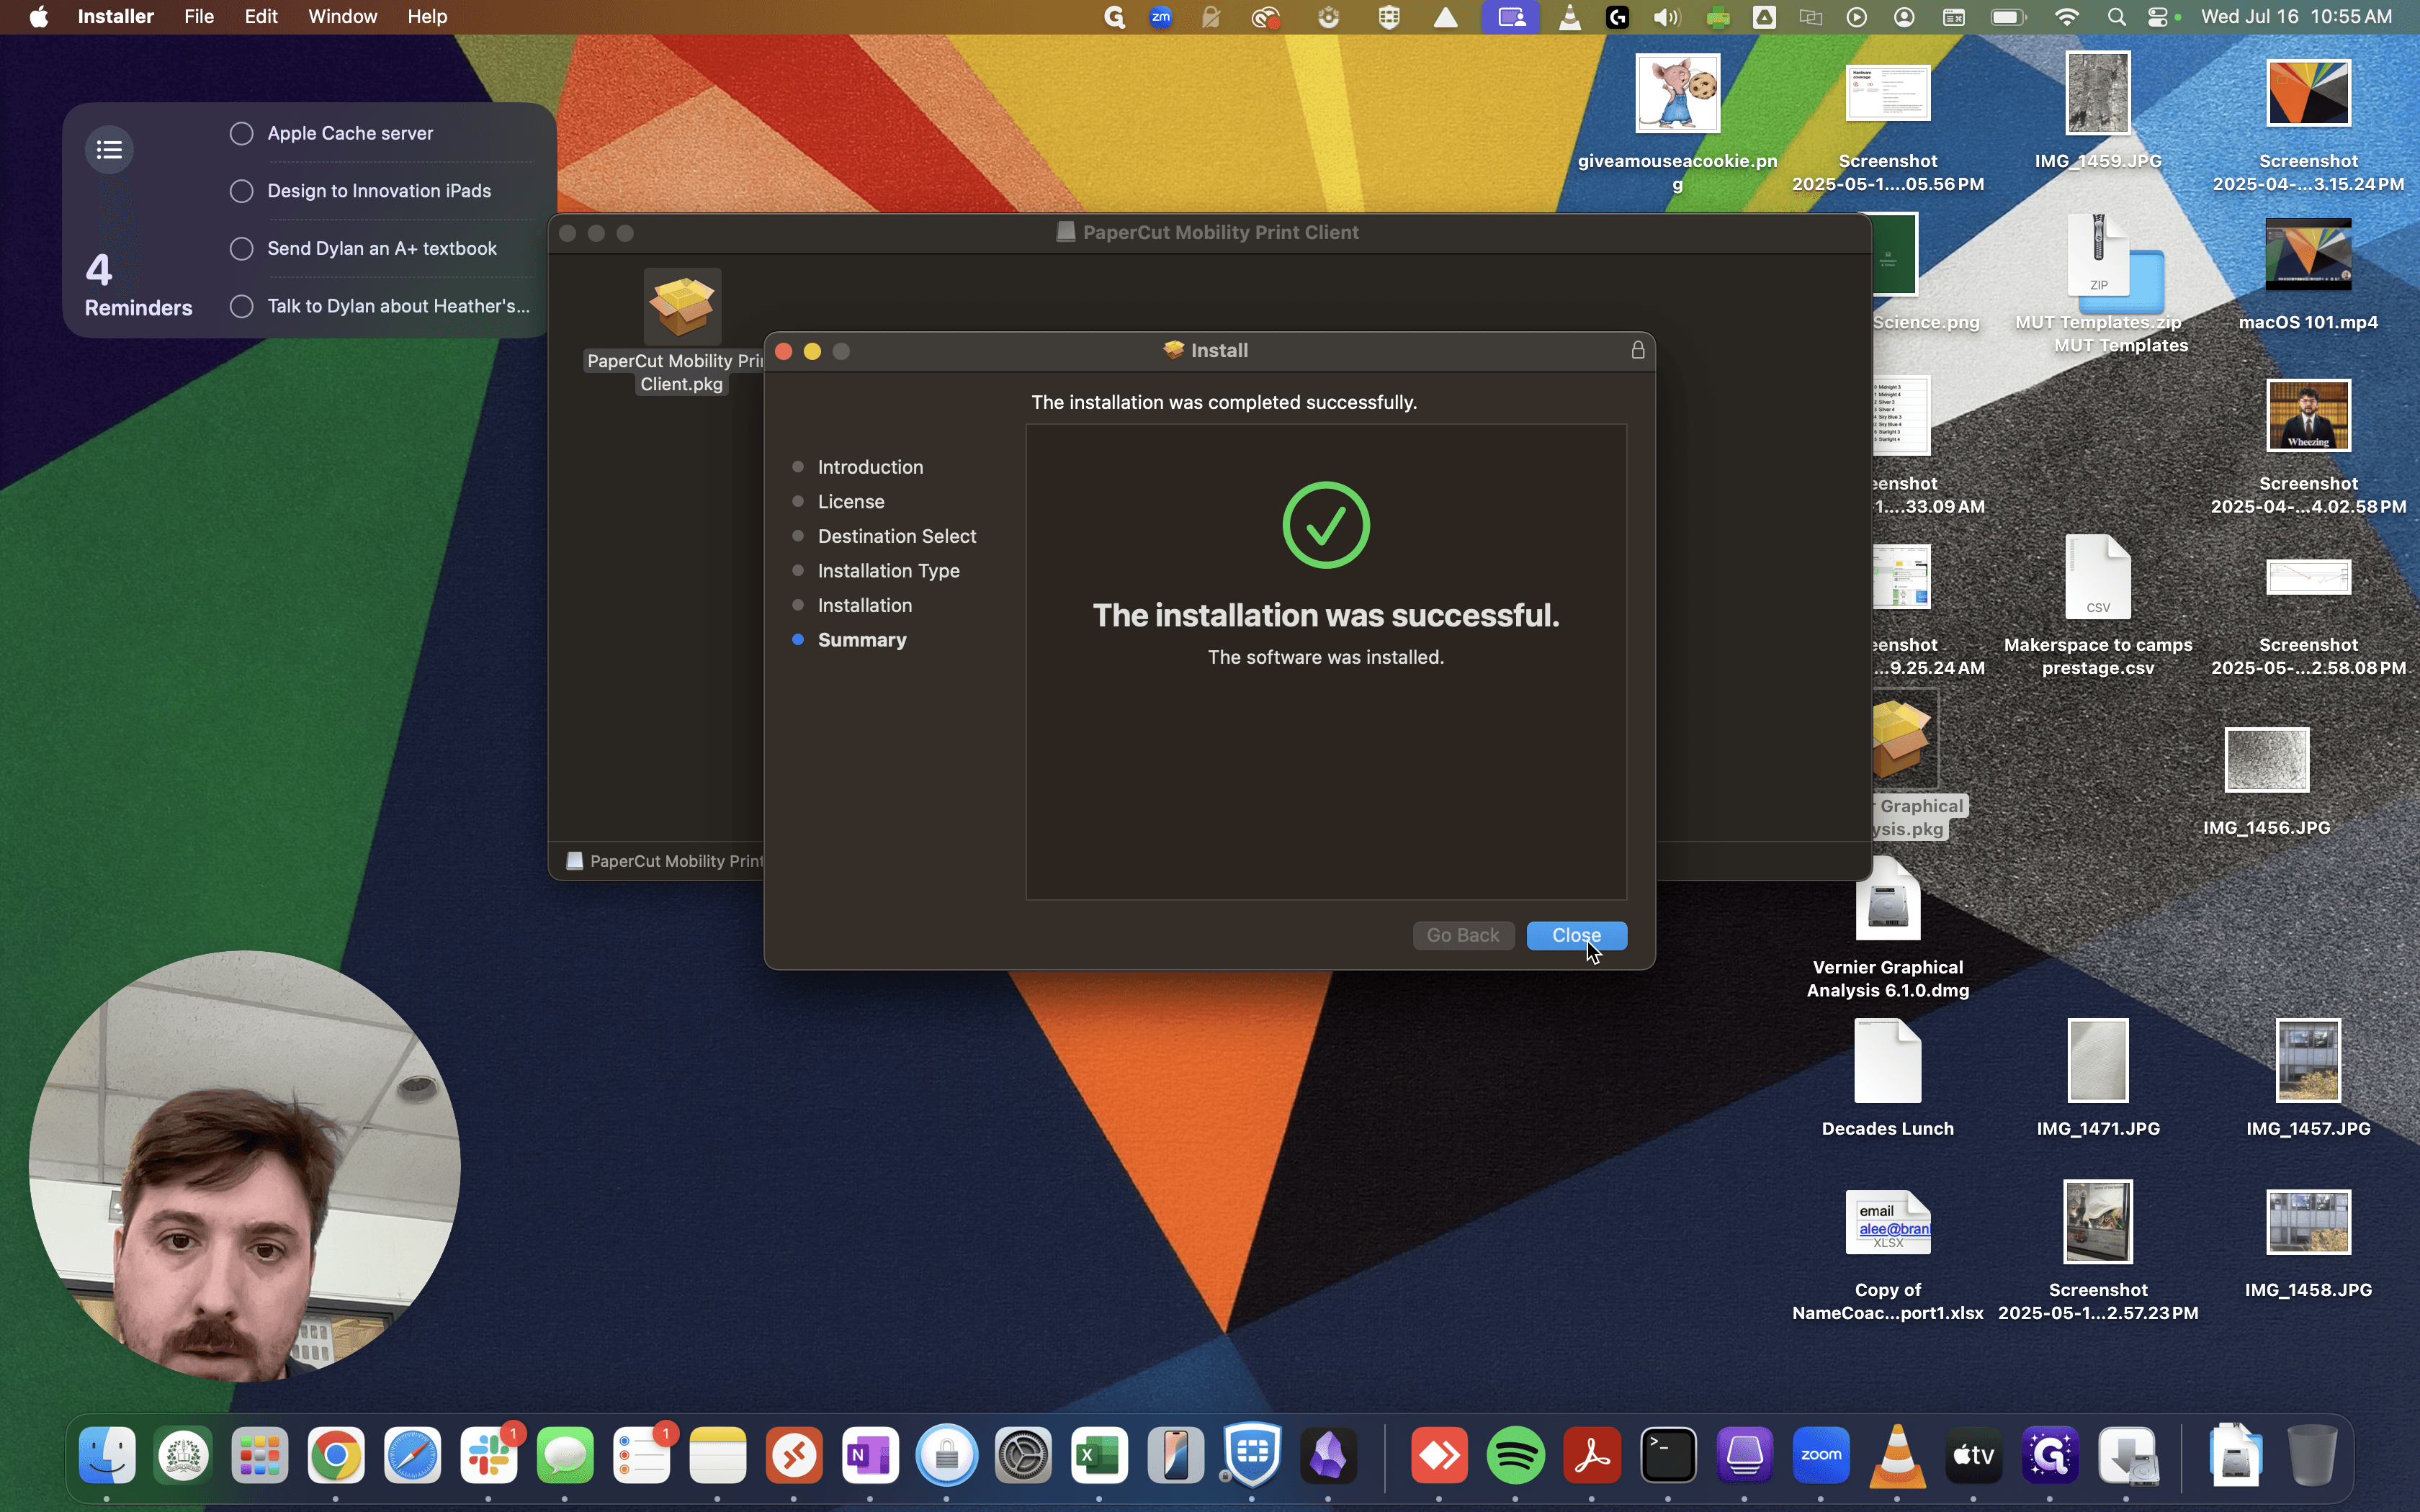Click the Go Back button
2420x1512 pixels.
pos(1463,935)
